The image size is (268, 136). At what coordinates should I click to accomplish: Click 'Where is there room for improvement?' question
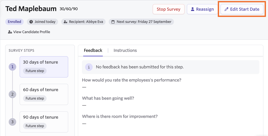click(120, 116)
